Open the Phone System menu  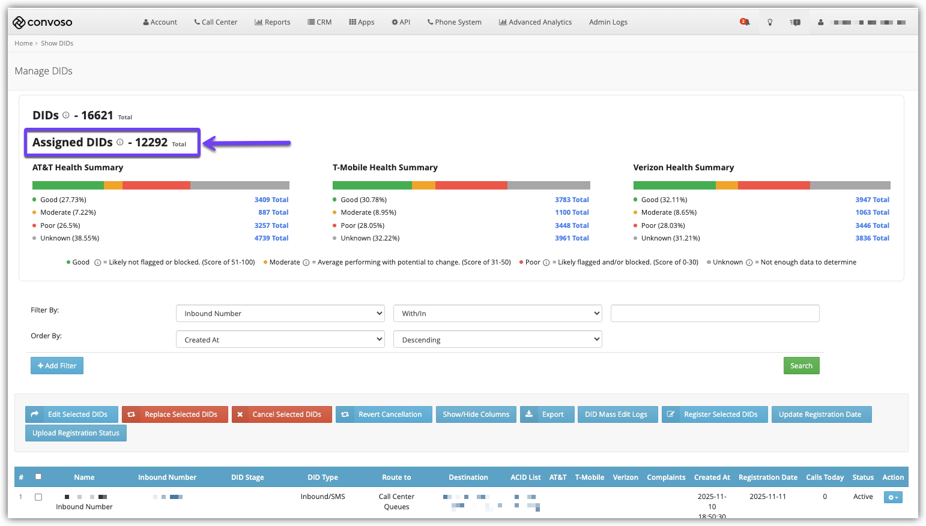454,22
